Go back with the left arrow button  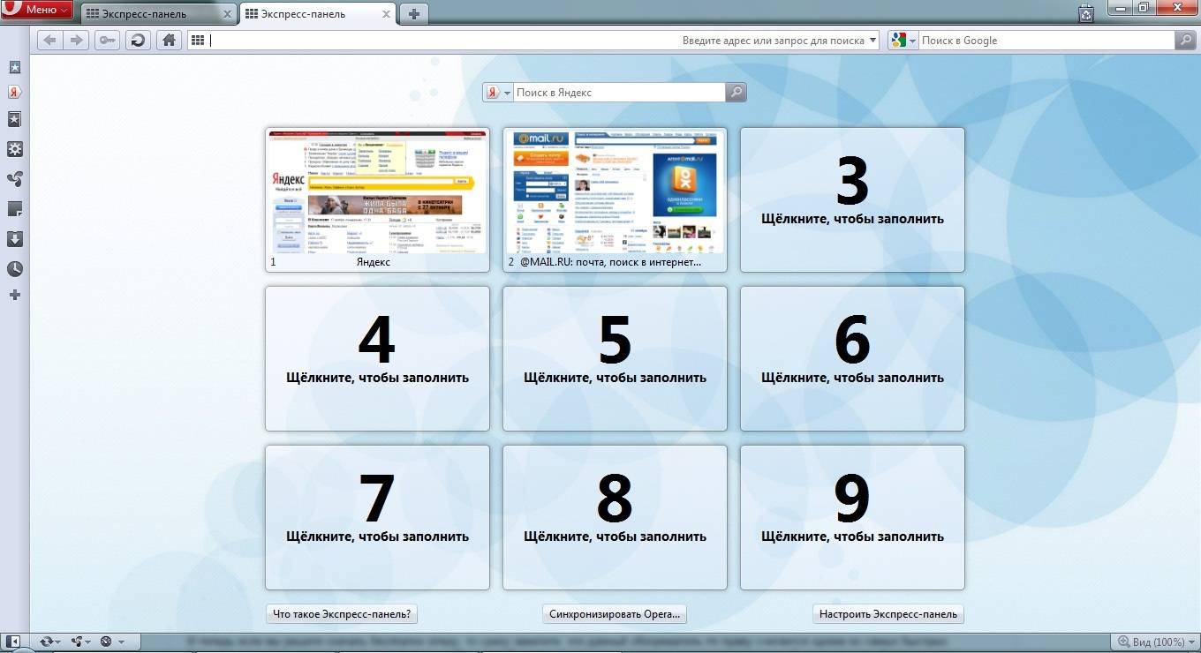click(49, 41)
